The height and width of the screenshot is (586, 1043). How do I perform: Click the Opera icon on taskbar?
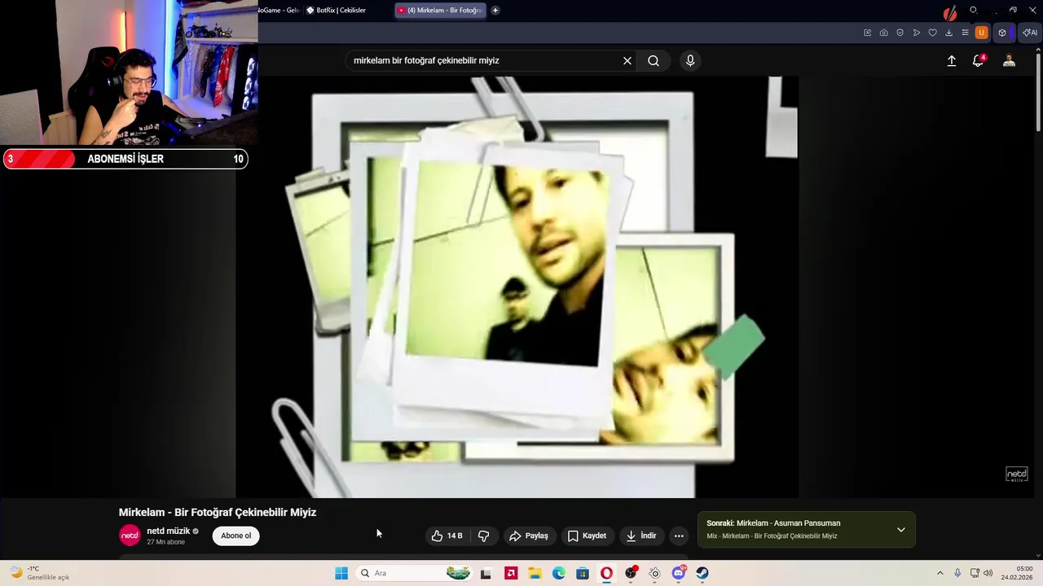[606, 573]
